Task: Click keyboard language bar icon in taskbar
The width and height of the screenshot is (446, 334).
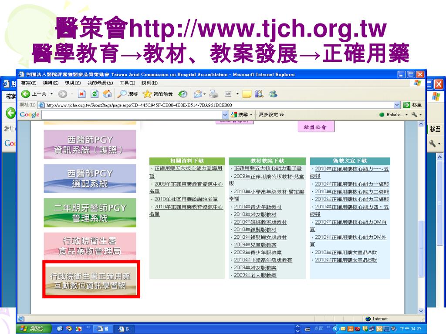Action: point(307,329)
